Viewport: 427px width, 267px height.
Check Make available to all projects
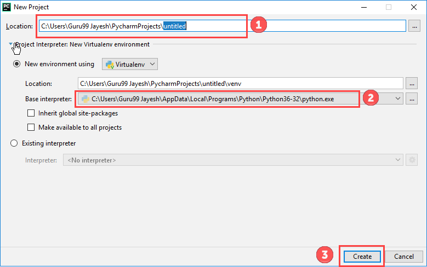tap(31, 127)
